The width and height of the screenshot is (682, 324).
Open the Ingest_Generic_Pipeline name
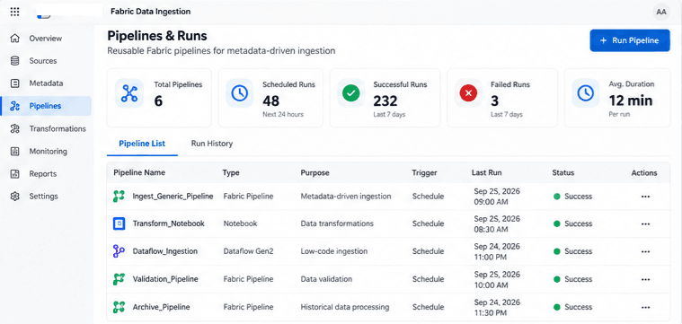[173, 197]
